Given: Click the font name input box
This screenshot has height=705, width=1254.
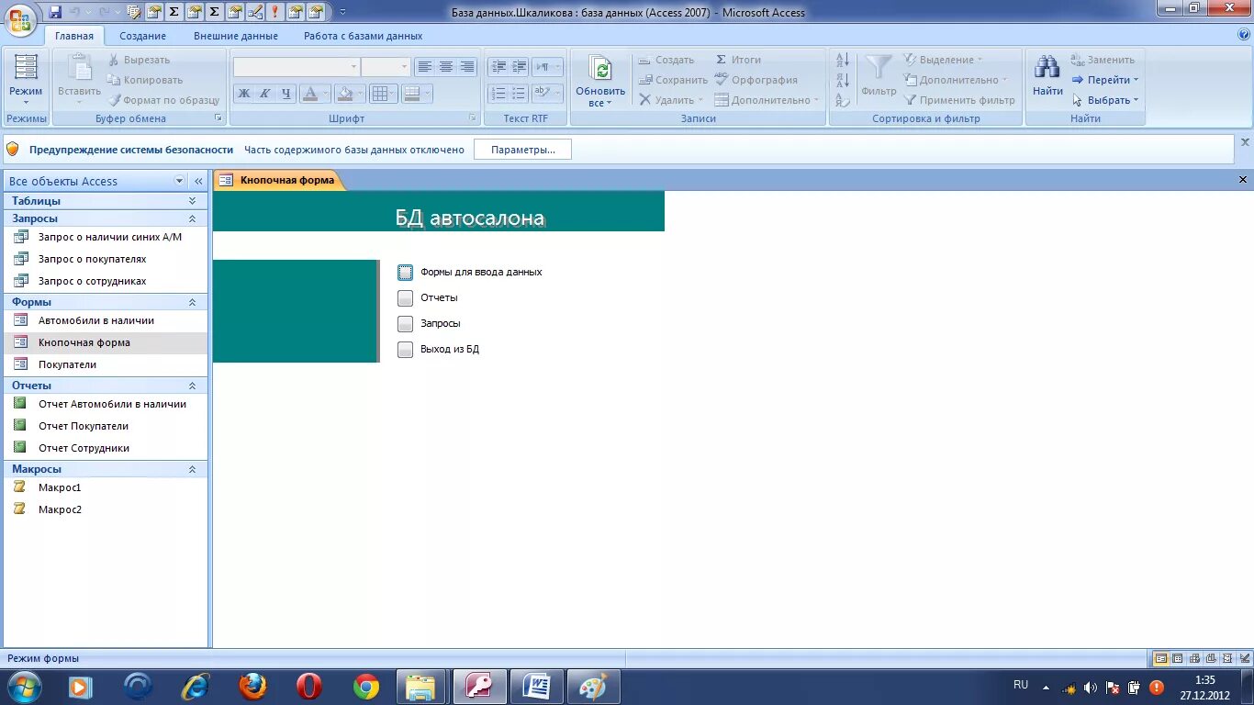Looking at the screenshot, I should (296, 67).
